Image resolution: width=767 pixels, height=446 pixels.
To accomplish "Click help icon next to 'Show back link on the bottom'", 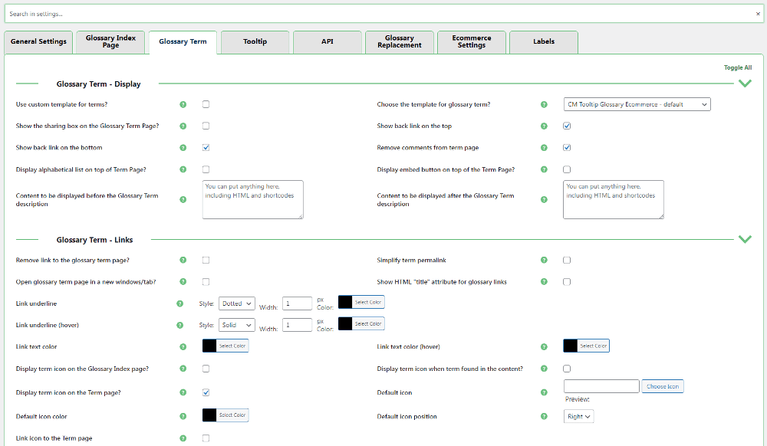I will click(x=183, y=147).
